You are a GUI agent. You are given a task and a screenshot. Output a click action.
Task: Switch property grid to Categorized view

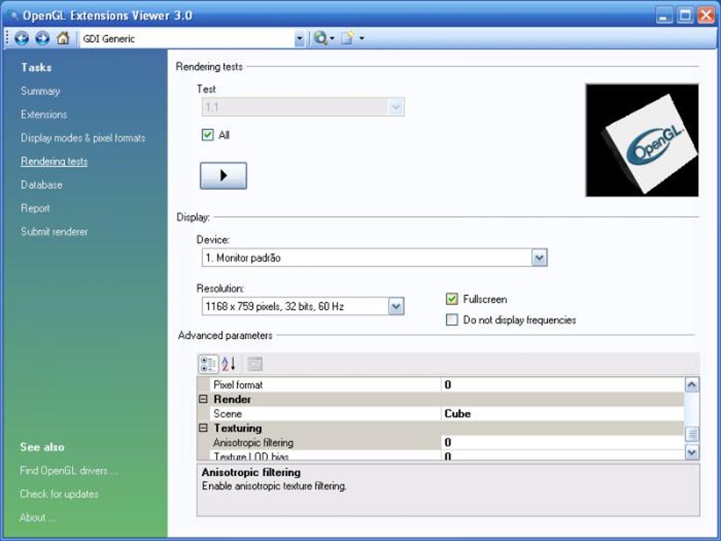tap(208, 364)
